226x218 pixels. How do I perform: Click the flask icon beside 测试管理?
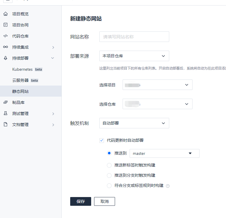tap(6, 114)
